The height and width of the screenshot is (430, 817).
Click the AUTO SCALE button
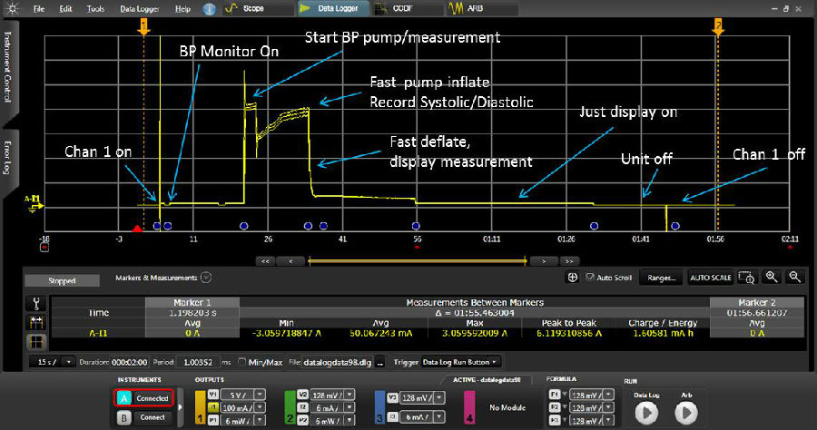coord(711,278)
